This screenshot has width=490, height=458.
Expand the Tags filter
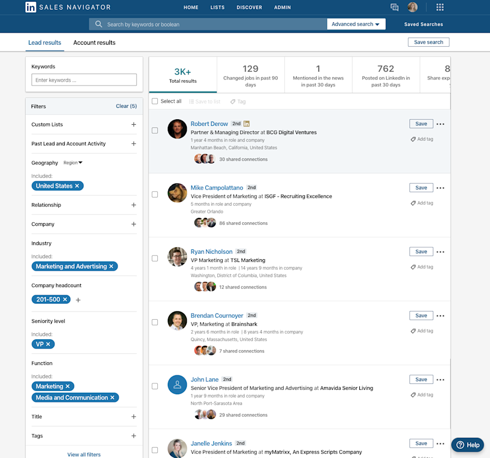pos(134,436)
